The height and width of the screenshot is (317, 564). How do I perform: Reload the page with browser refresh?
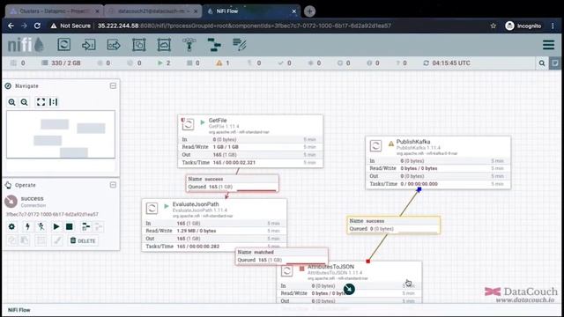(x=37, y=26)
